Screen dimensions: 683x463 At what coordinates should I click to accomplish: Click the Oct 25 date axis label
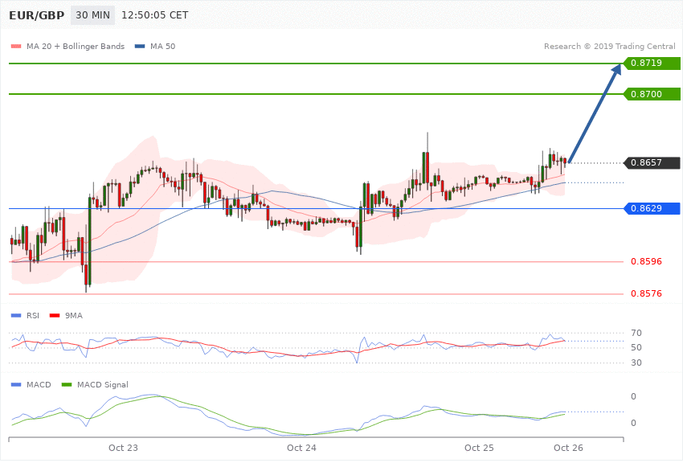[479, 449]
